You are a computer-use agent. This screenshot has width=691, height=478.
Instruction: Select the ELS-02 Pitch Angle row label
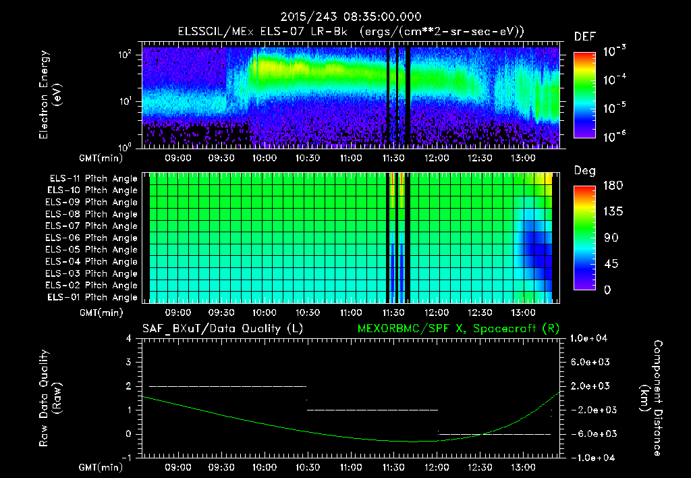(x=91, y=286)
